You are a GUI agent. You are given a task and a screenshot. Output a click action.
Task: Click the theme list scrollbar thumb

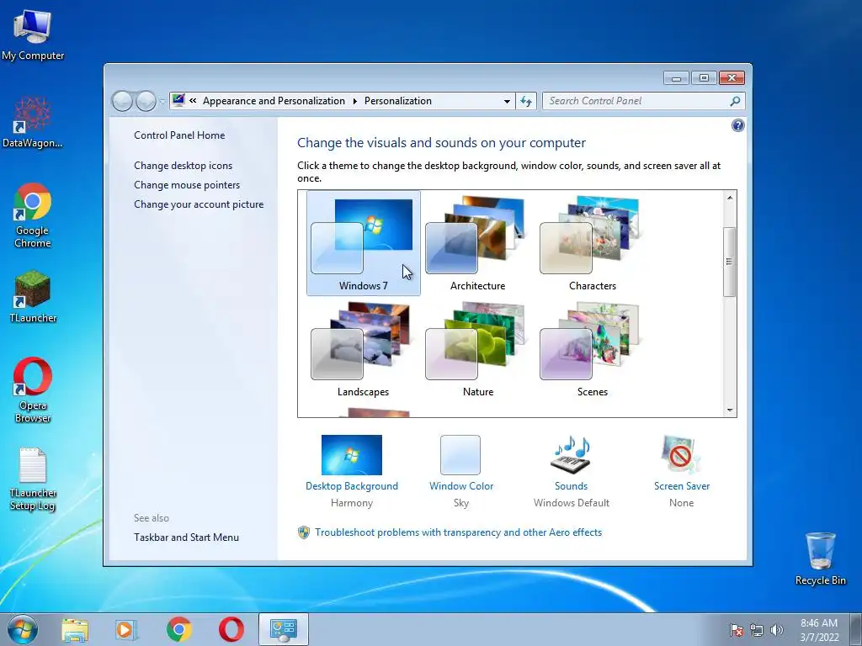pyautogui.click(x=730, y=262)
